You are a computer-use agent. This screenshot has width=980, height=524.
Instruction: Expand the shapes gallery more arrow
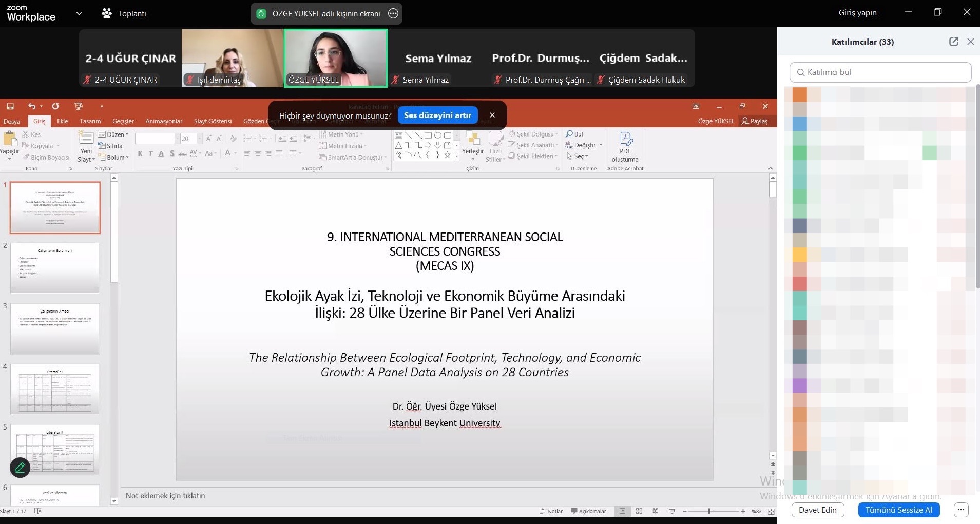coord(457,156)
